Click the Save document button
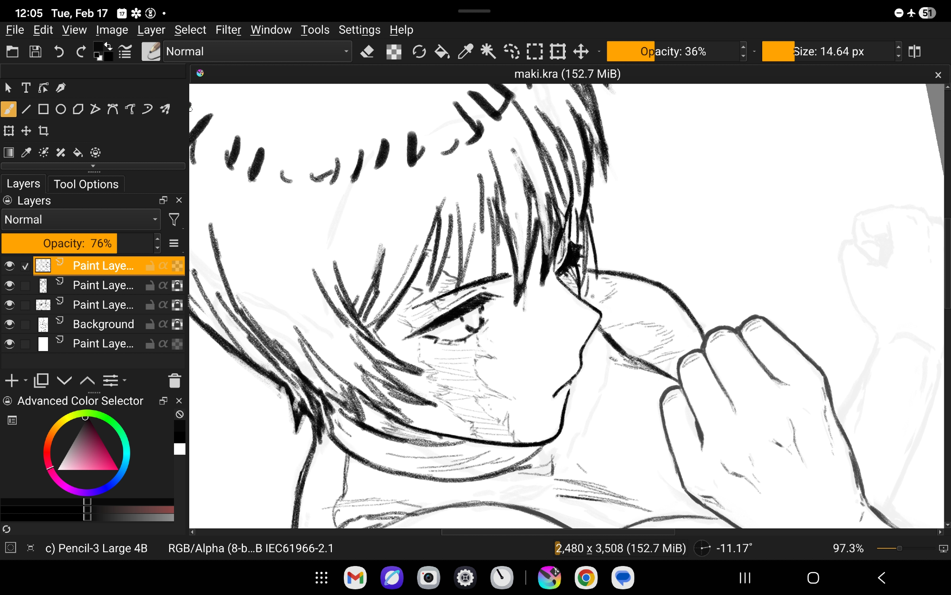Viewport: 951px width, 595px height. tap(36, 51)
